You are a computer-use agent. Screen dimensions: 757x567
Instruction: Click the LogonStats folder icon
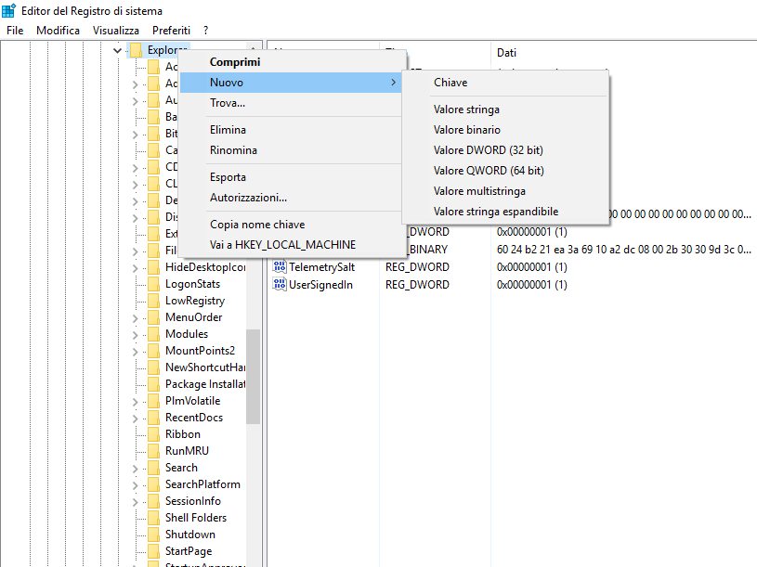pos(153,284)
